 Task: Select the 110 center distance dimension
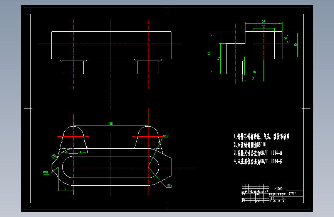pyautogui.click(x=111, y=124)
